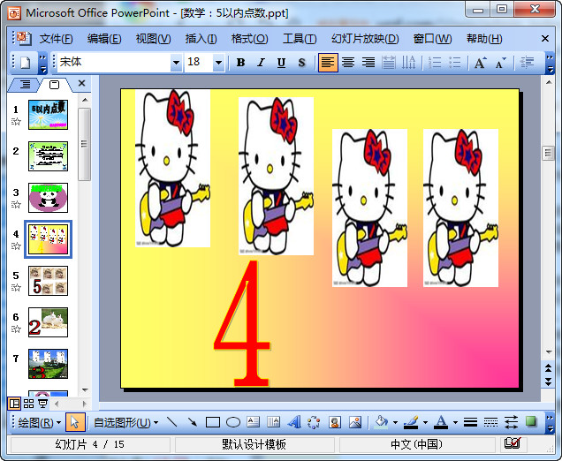The height and width of the screenshot is (461, 562).
Task: Apply the Line Color brush
Action: click(x=411, y=422)
